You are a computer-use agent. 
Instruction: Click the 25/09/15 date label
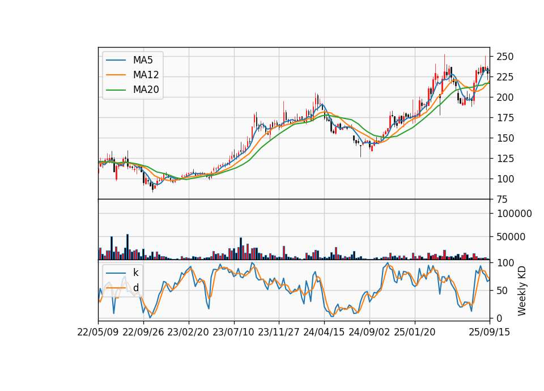[490, 332]
